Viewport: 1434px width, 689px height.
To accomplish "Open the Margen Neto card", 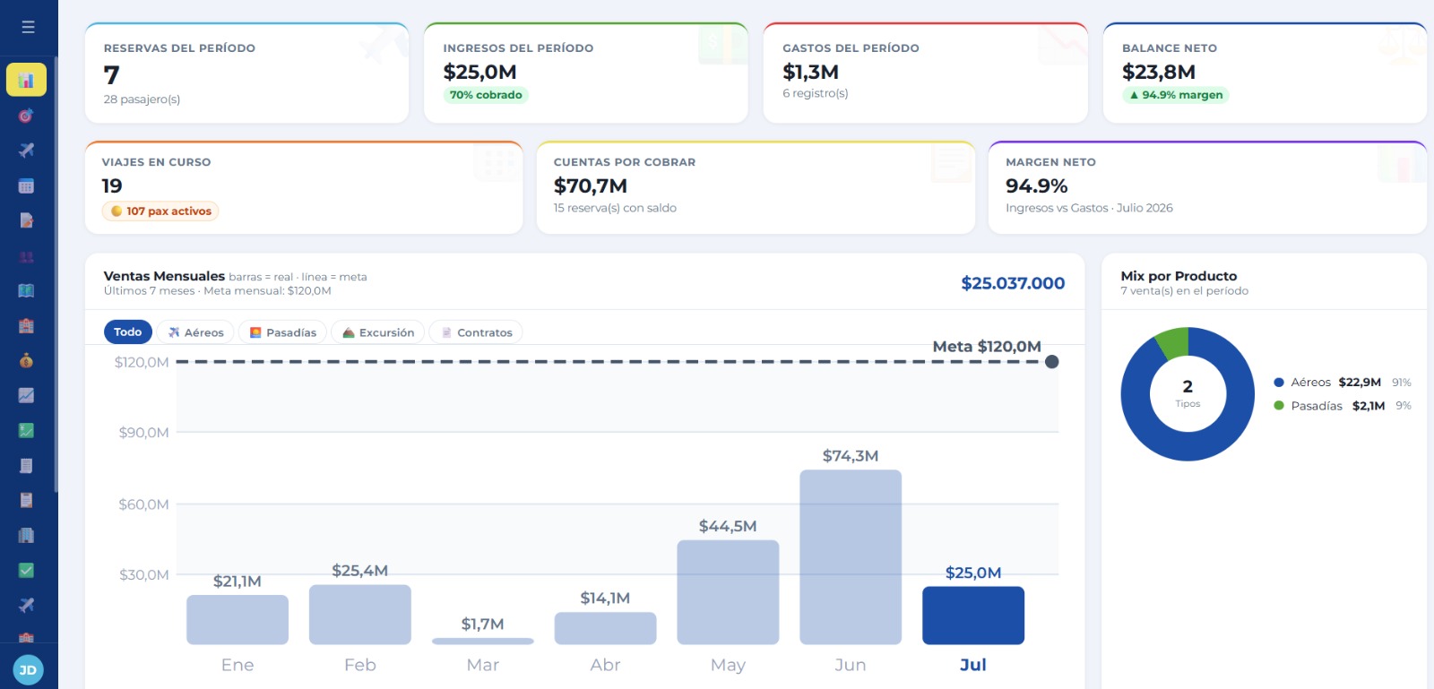I will (1207, 187).
